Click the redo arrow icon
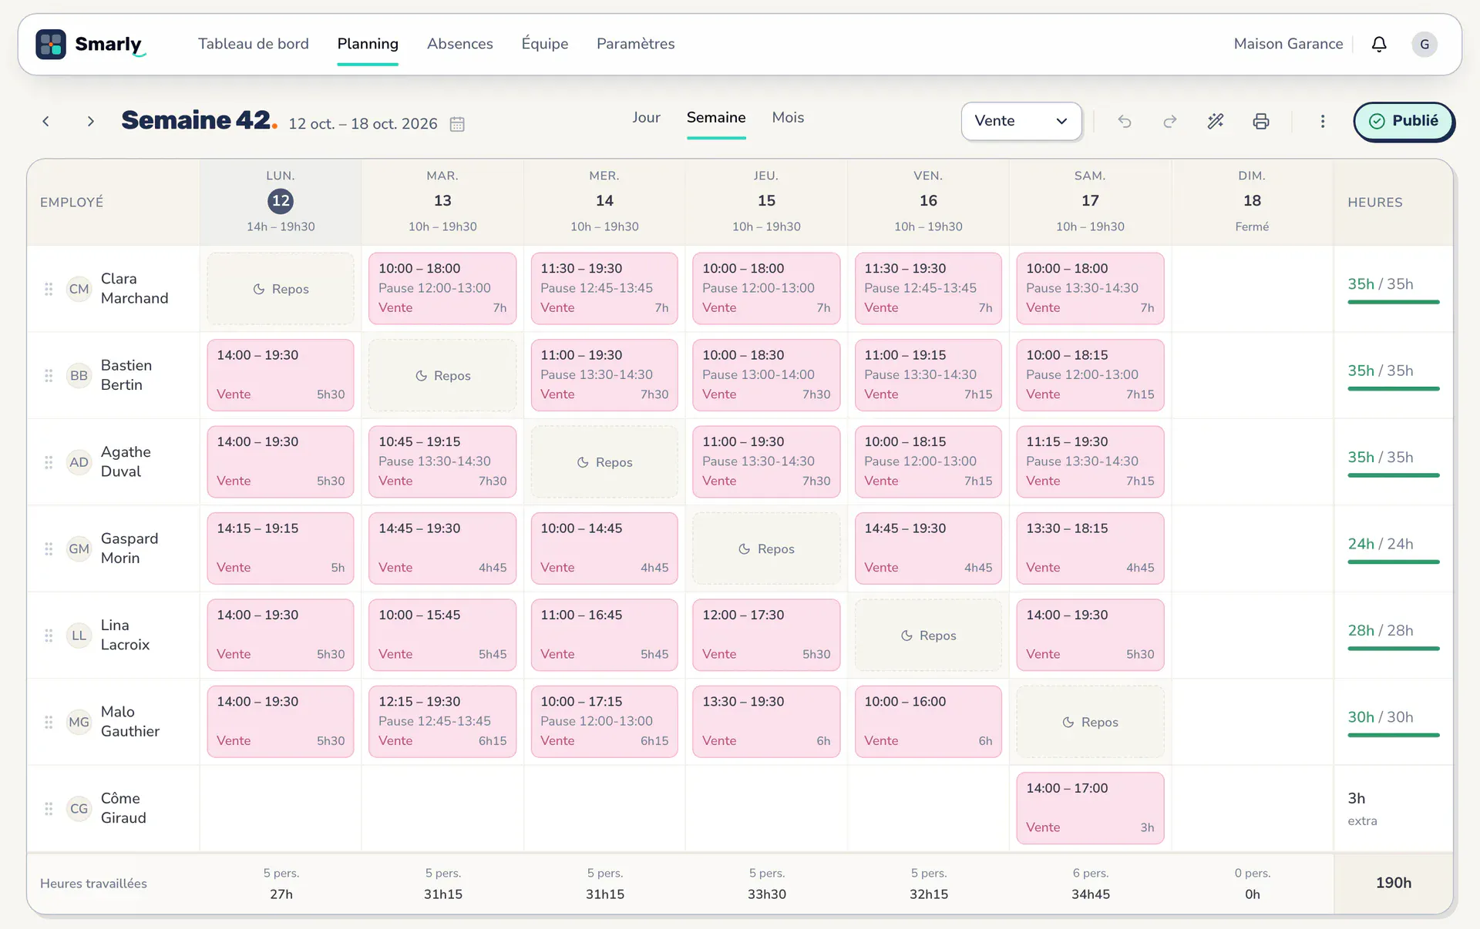 pos(1170,121)
